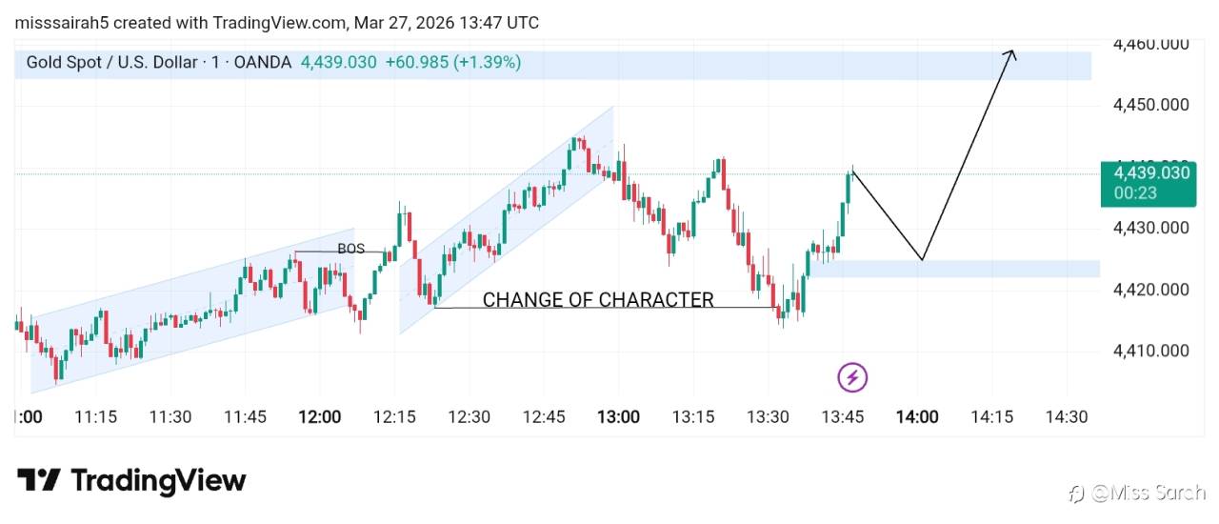Click the +60.985 (+1.39%) price change value
This screenshot has width=1219, height=524.
pyautogui.click(x=452, y=63)
